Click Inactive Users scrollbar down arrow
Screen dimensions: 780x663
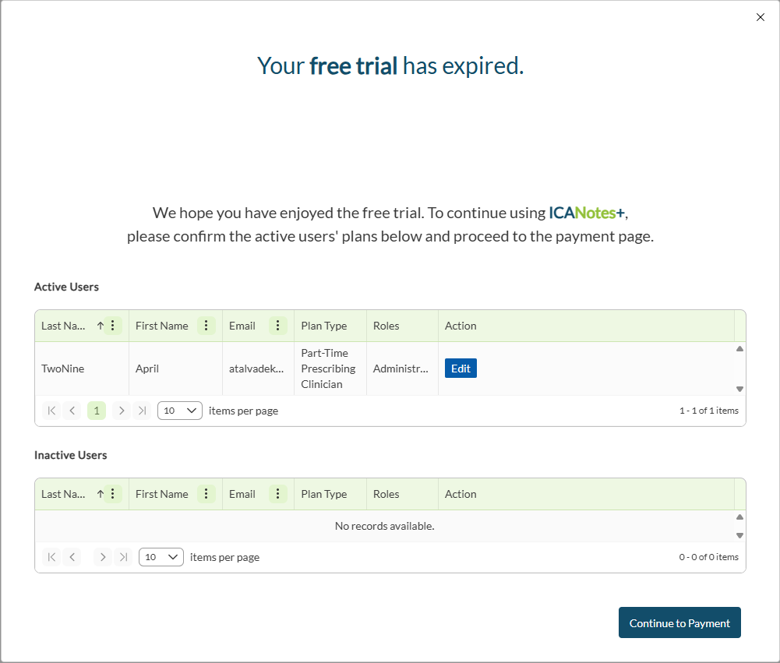click(x=739, y=535)
